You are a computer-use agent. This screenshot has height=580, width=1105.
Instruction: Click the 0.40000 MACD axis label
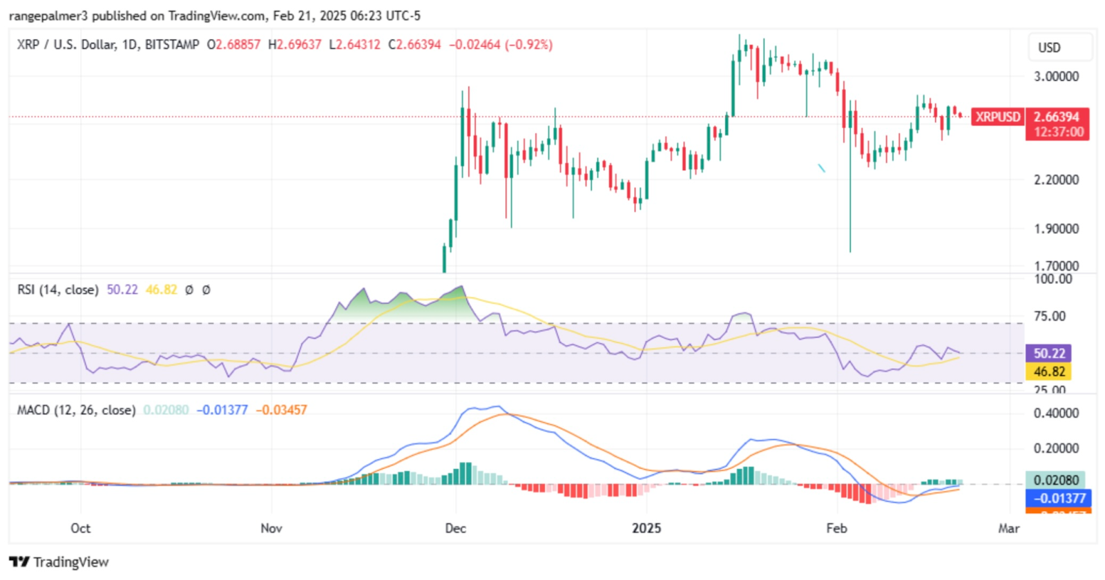(x=1056, y=414)
